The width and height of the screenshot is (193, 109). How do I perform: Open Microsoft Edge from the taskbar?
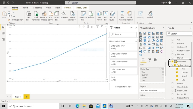coord(77,106)
